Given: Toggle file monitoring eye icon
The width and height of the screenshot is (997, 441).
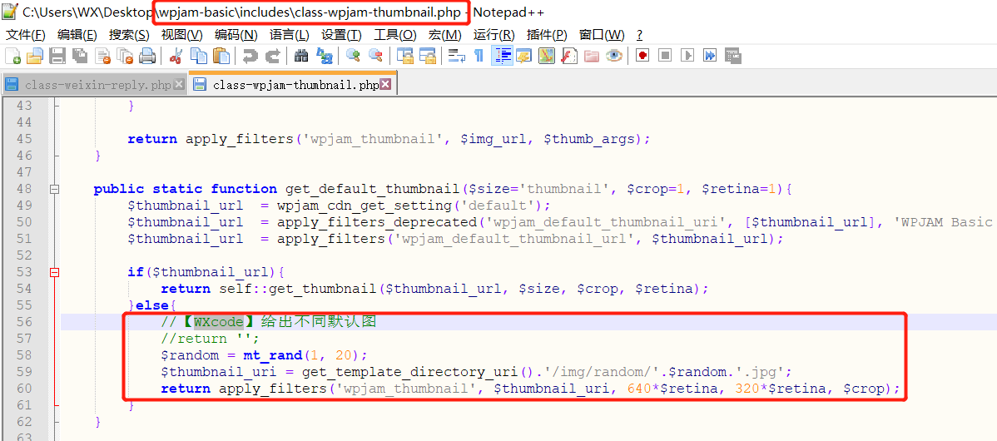Looking at the screenshot, I should click(613, 56).
